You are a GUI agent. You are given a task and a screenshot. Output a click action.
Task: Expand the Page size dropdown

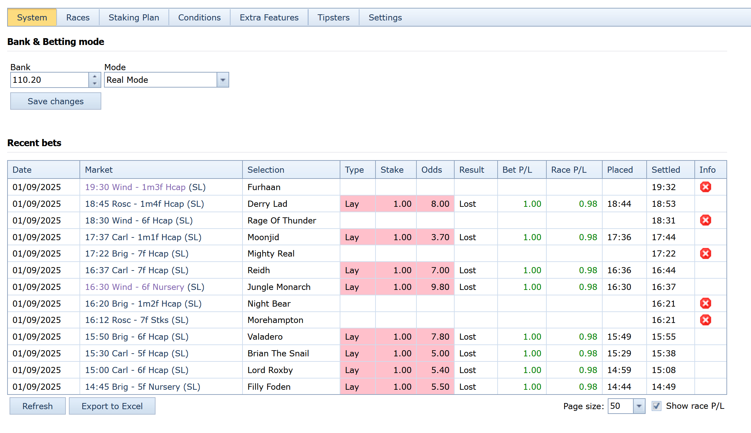click(639, 406)
